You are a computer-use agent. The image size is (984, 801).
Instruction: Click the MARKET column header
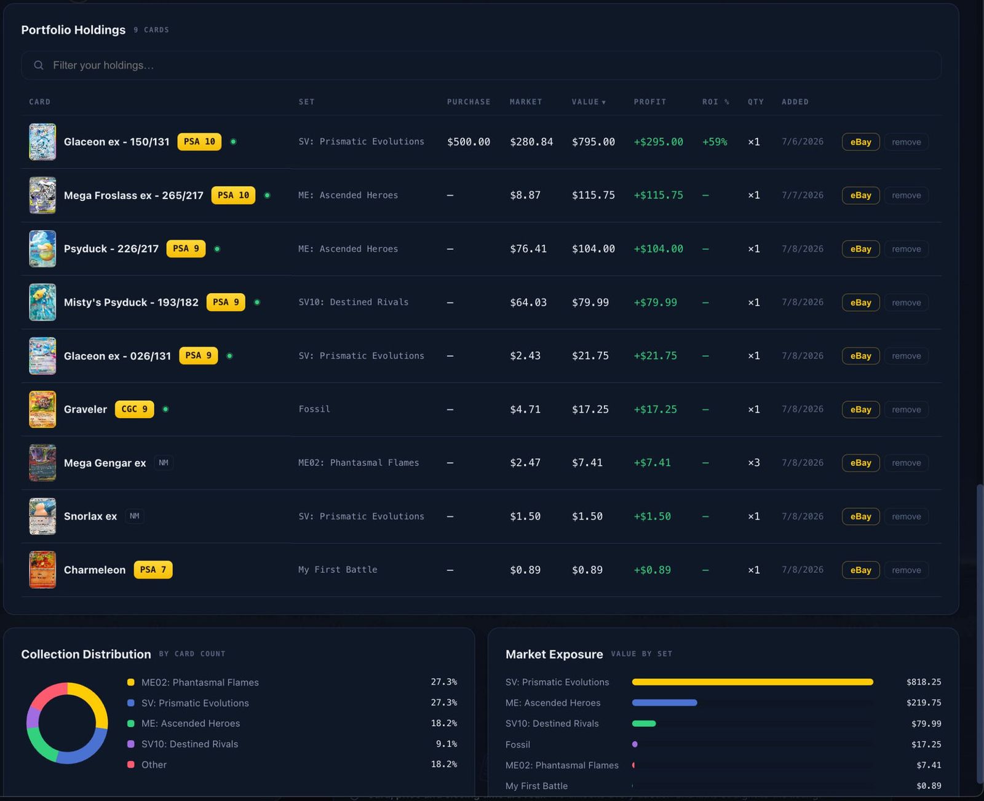click(526, 102)
